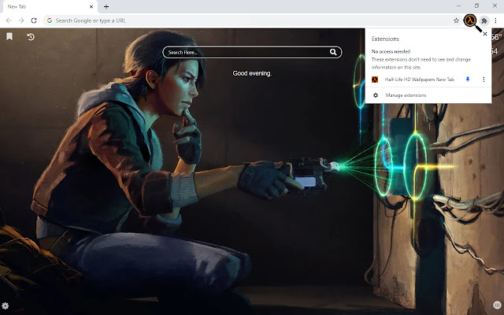The image size is (504, 315).
Task: Click the Half-Life lambda extension toolbar icon
Action: [470, 20]
